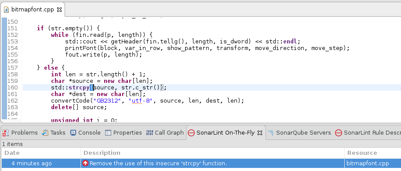Click bitmapfont.cpp in the Resource column

pyautogui.click(x=368, y=164)
